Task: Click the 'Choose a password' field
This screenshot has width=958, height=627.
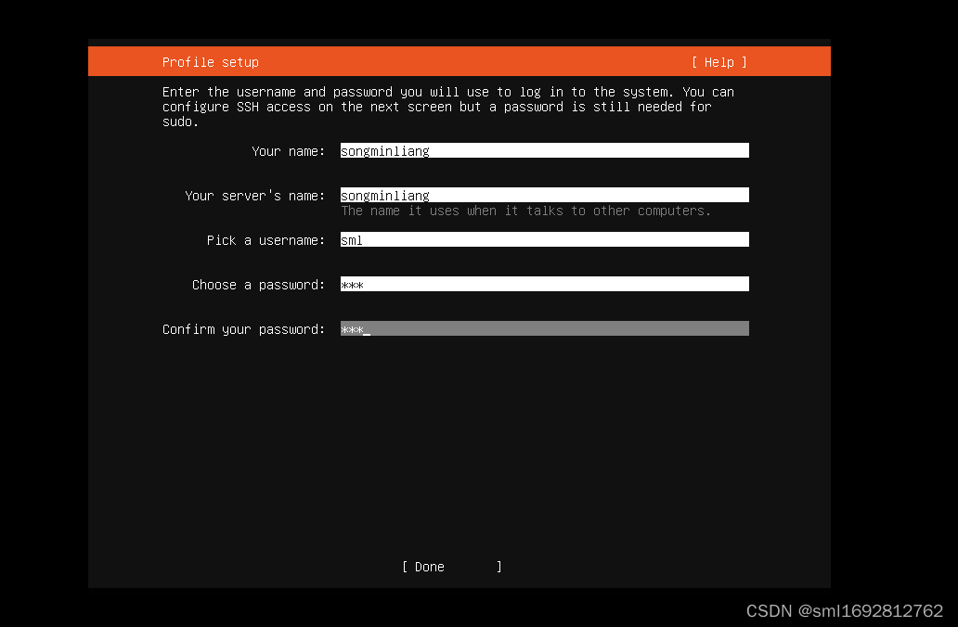Action: pos(543,283)
